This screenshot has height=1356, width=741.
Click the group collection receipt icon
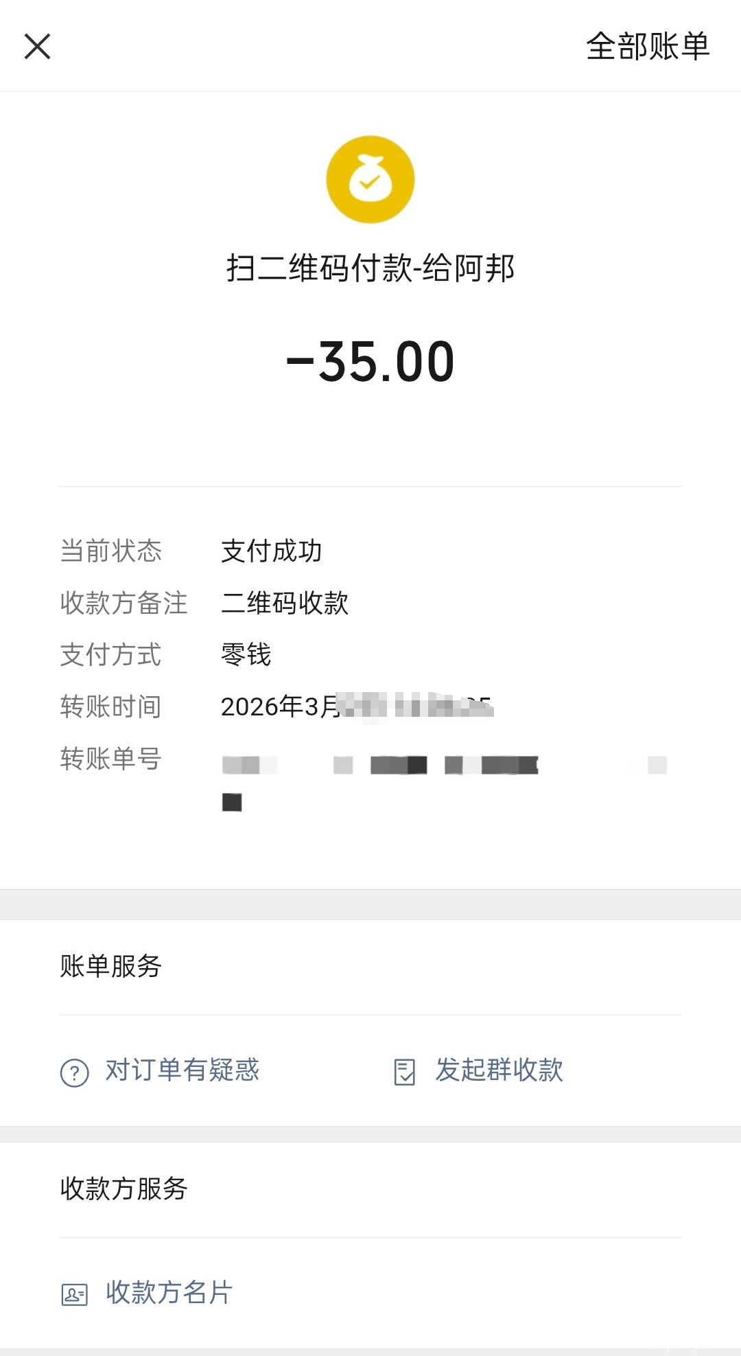pos(405,1072)
